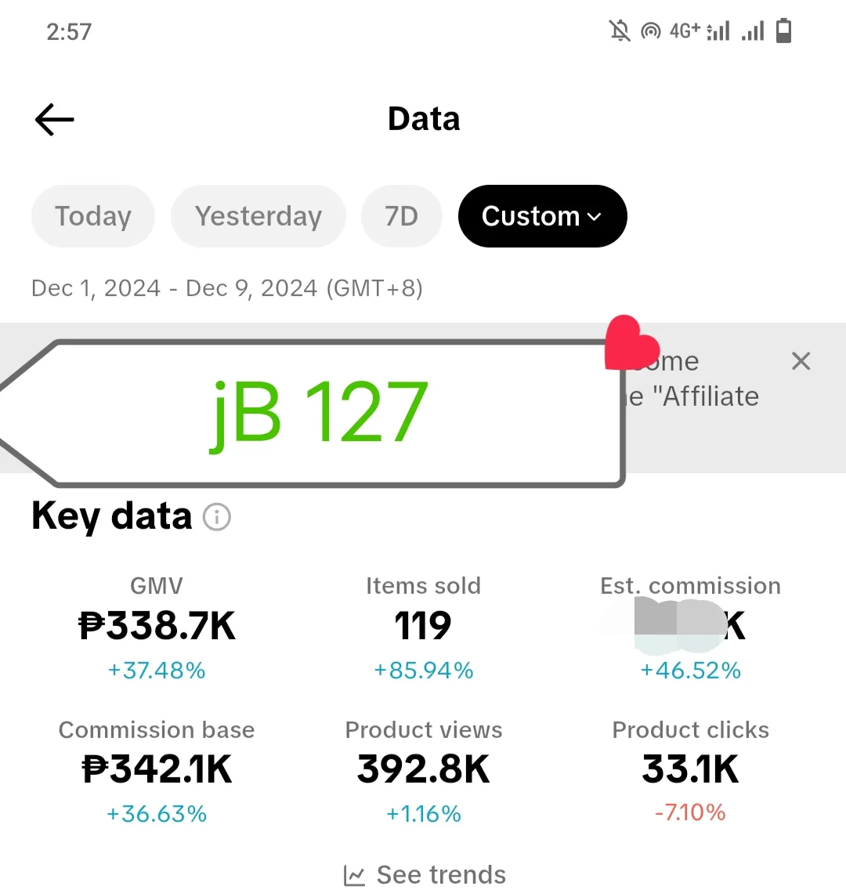Tap the hotspot status icon
The height and width of the screenshot is (890, 846).
pyautogui.click(x=651, y=31)
